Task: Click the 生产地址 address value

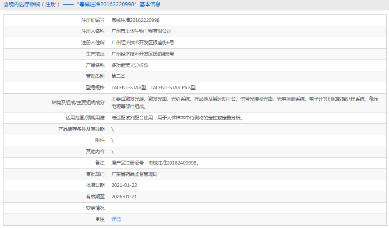Action: coord(143,54)
